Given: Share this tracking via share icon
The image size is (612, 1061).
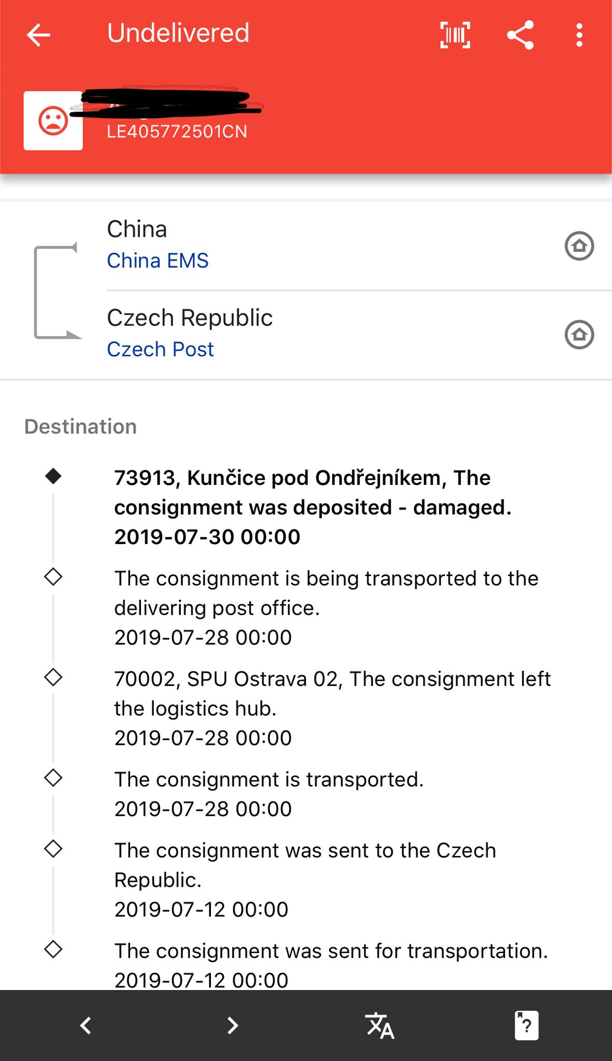Looking at the screenshot, I should point(520,35).
